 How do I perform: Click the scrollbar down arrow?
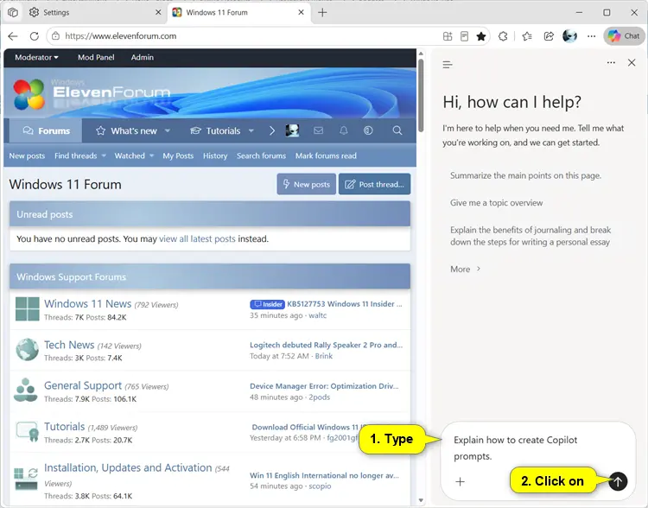click(421, 500)
